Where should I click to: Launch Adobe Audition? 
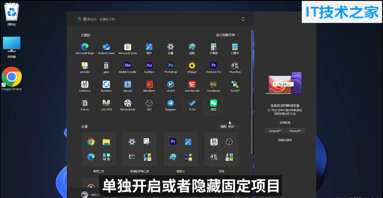[x=149, y=68]
